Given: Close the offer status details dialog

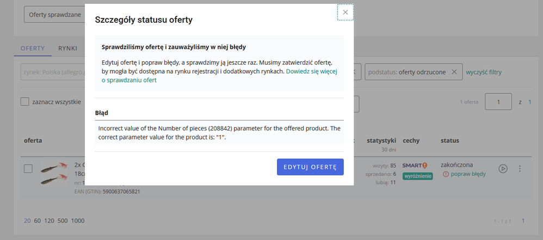Looking at the screenshot, I should pos(345,12).
